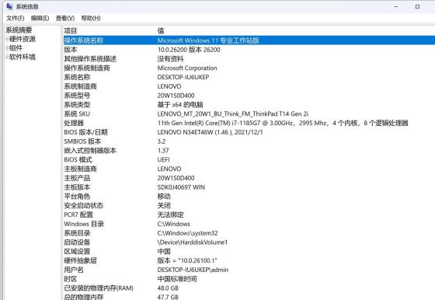The height and width of the screenshot is (300, 435).
Task: Select the 操作系统名称 row
Action: pos(249,40)
